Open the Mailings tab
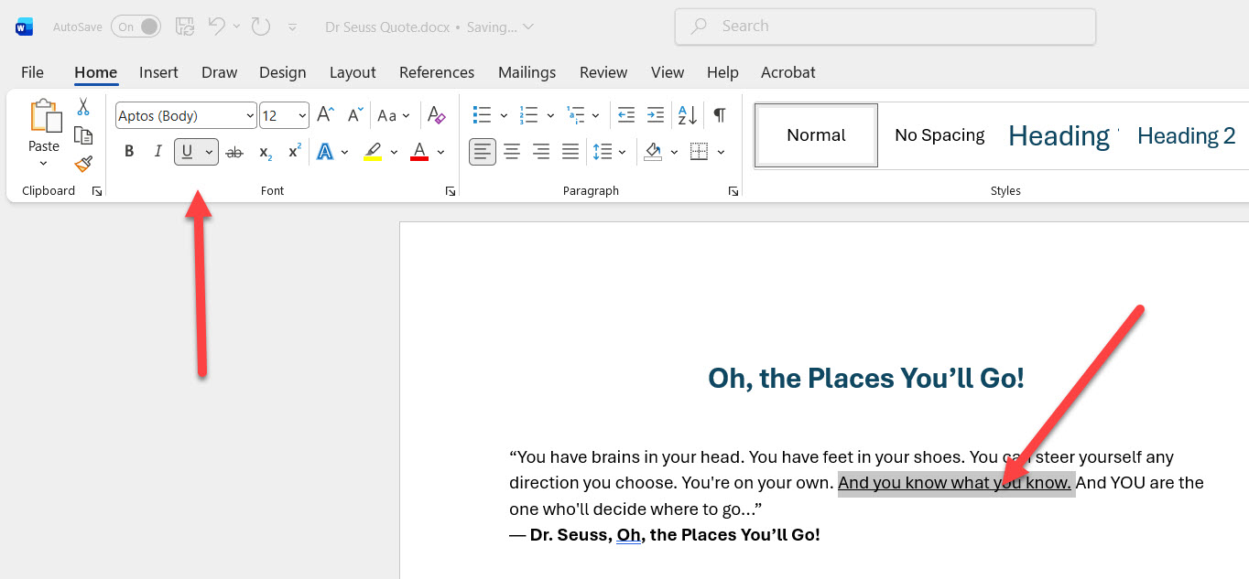 tap(527, 72)
